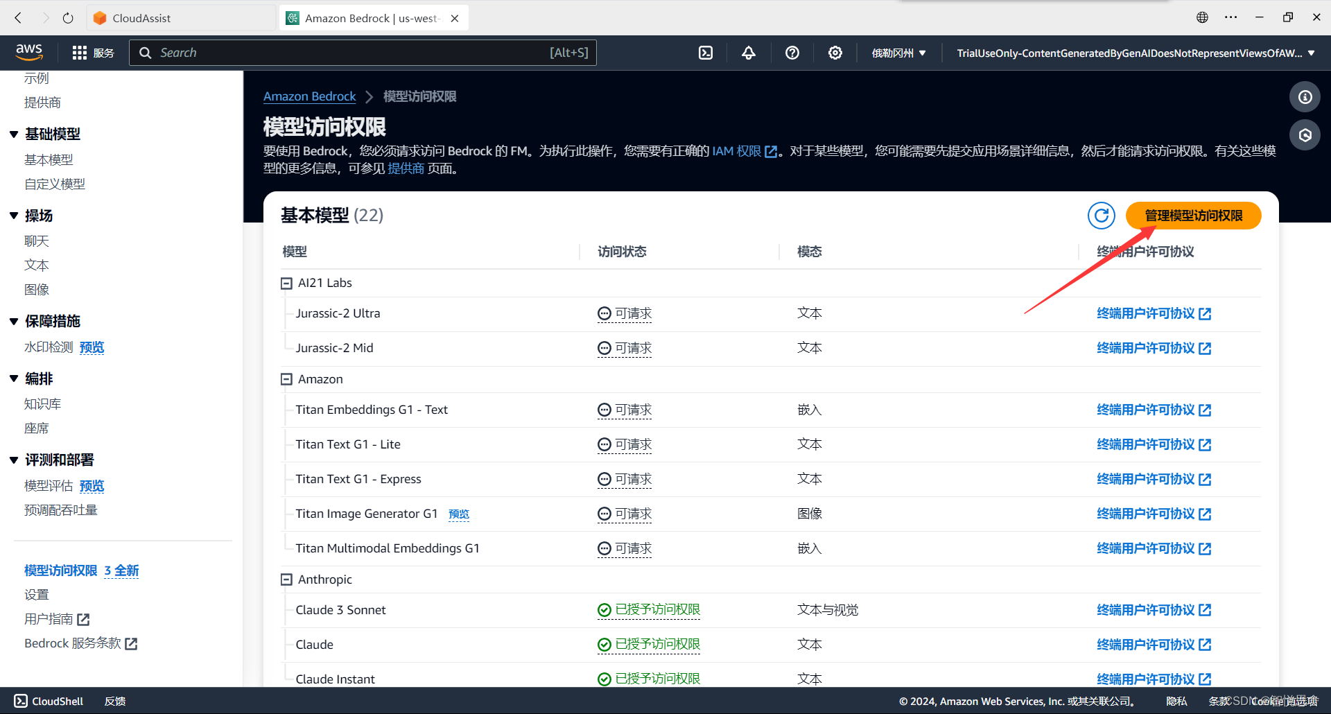Open Claude 3 Sonnet EULA link
The height and width of the screenshot is (714, 1331).
(1154, 610)
